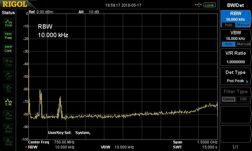This screenshot has height=151, width=252.
Task: Select Gauss filter type
Action: 228,99
